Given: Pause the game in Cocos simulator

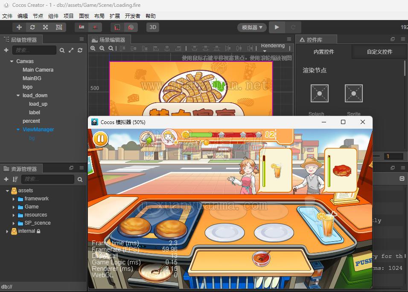Looking at the screenshot, I should tap(101, 139).
